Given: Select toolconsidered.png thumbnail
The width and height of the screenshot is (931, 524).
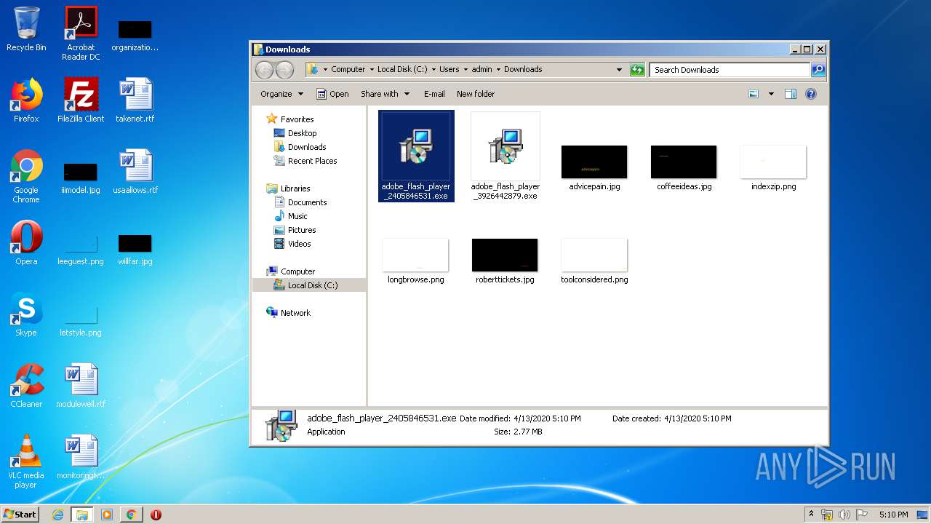Looking at the screenshot, I should click(x=594, y=261).
